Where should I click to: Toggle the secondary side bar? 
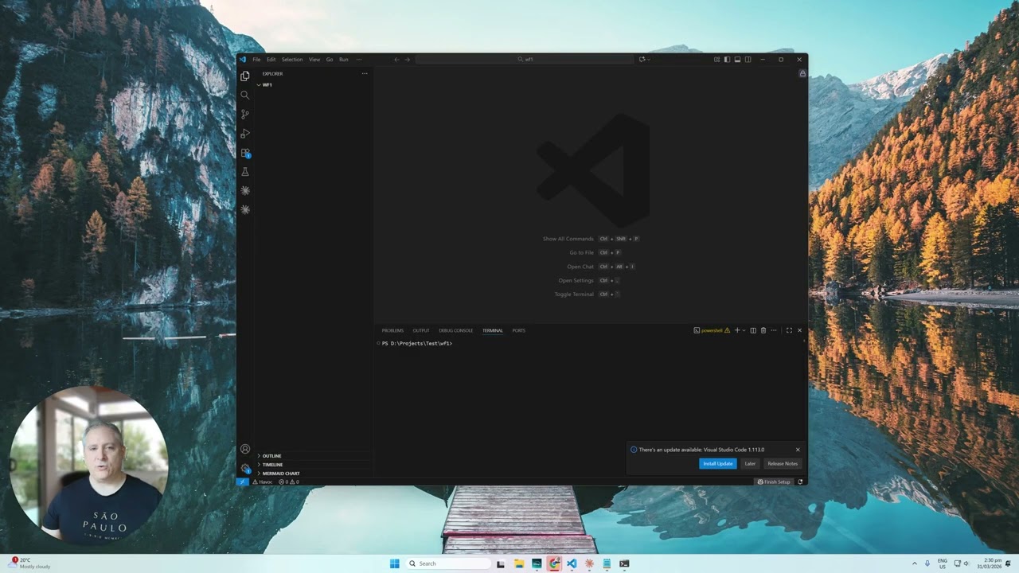point(748,59)
